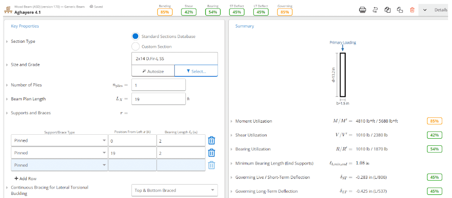Expand the Beam Plan Length row
Viewport: 452px width, 198px height.
click(x=7, y=99)
